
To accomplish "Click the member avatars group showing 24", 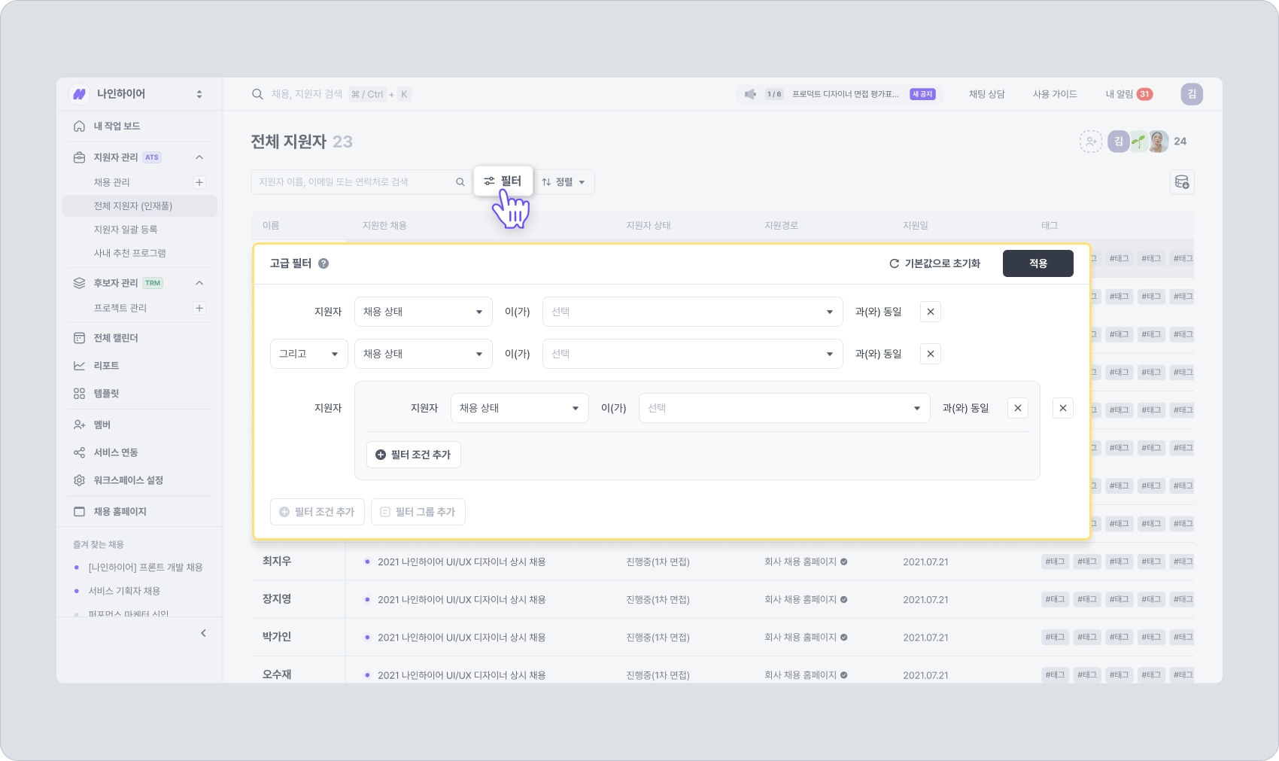I will (x=1147, y=141).
